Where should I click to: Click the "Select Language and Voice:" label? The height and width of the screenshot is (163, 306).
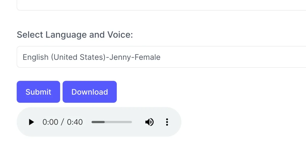pyautogui.click(x=75, y=35)
